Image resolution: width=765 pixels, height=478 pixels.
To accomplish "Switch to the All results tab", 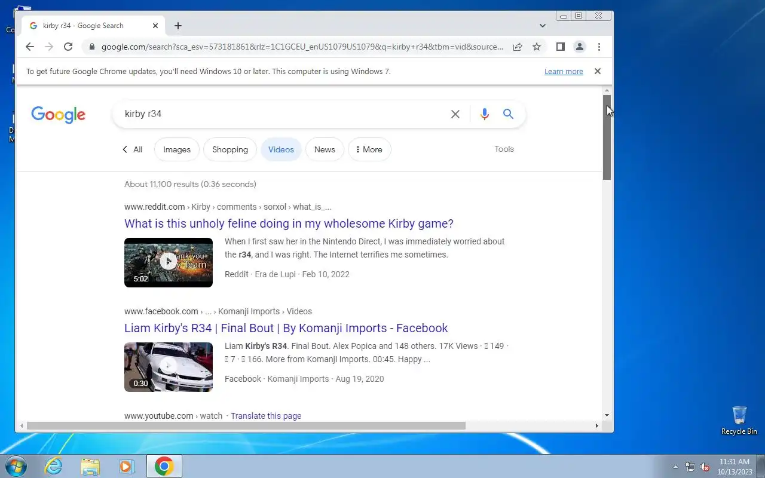I will click(x=133, y=149).
